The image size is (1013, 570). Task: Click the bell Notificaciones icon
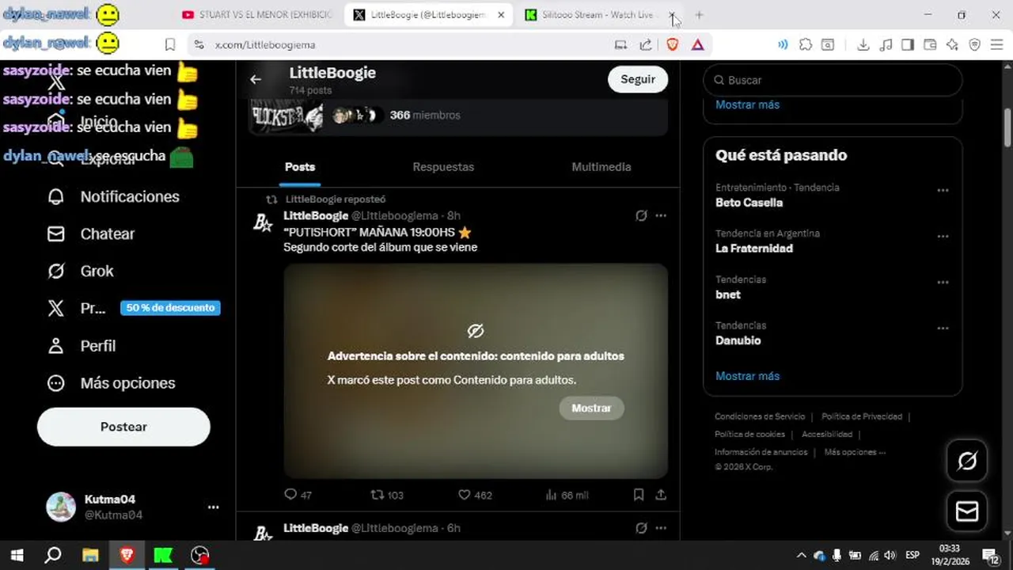tap(55, 196)
